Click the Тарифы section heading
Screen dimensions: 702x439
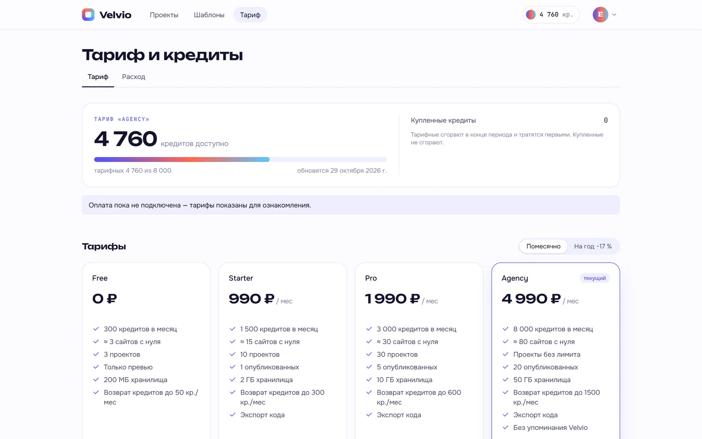coord(104,247)
